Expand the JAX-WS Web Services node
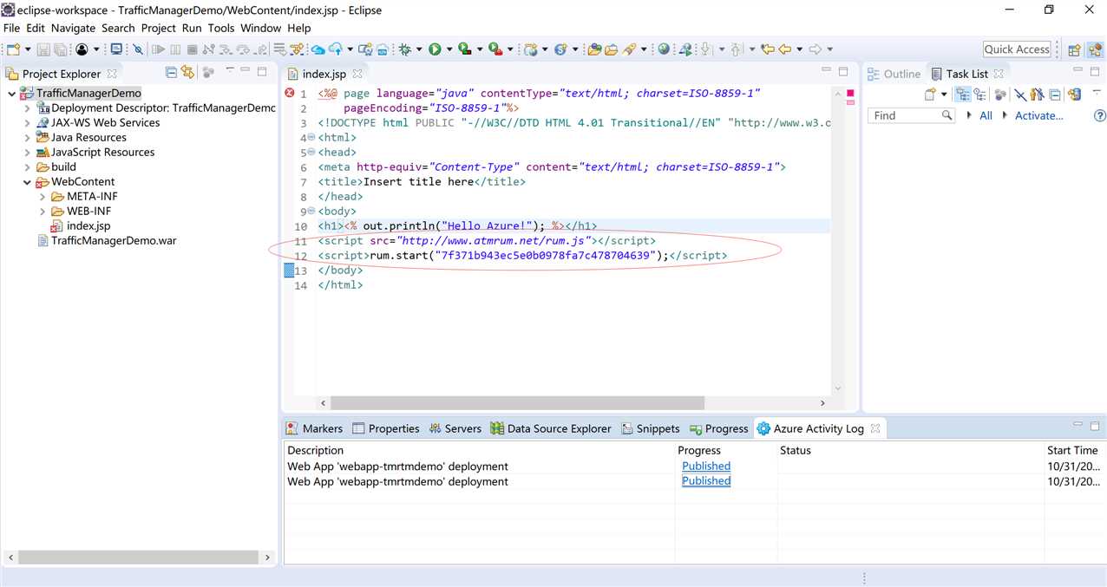The height and width of the screenshot is (587, 1107). (x=28, y=123)
